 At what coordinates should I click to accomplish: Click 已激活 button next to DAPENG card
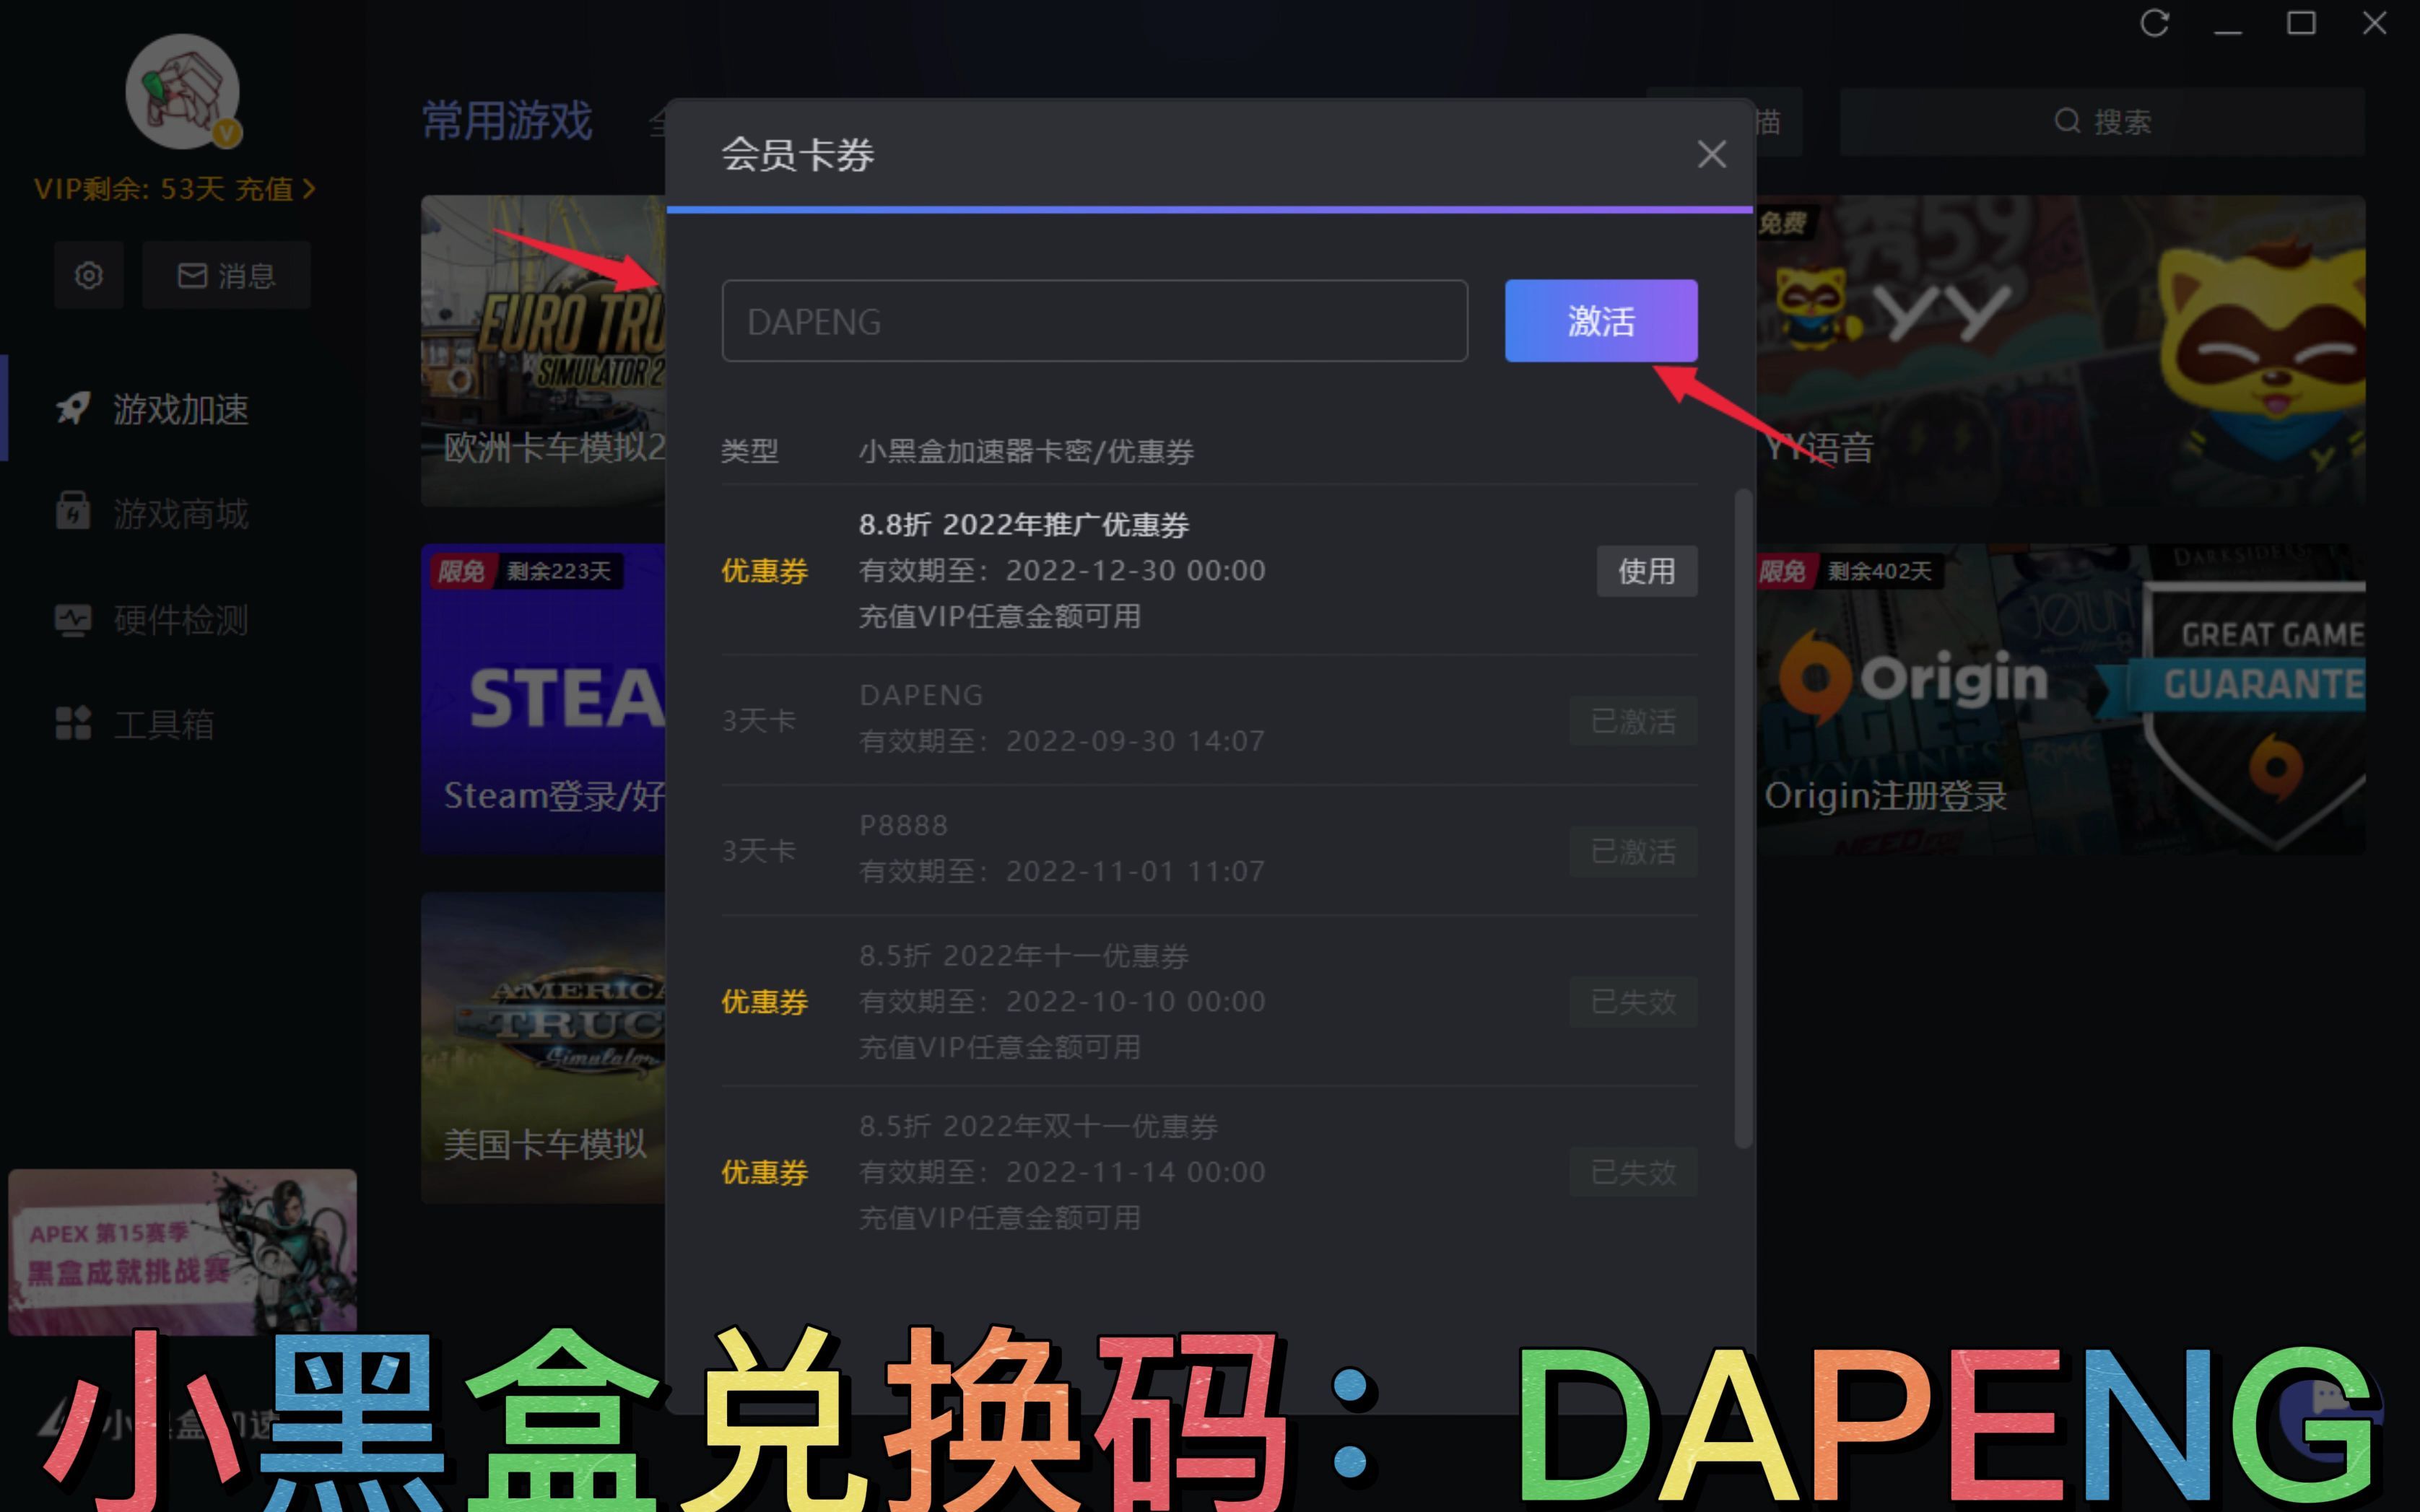point(1633,721)
